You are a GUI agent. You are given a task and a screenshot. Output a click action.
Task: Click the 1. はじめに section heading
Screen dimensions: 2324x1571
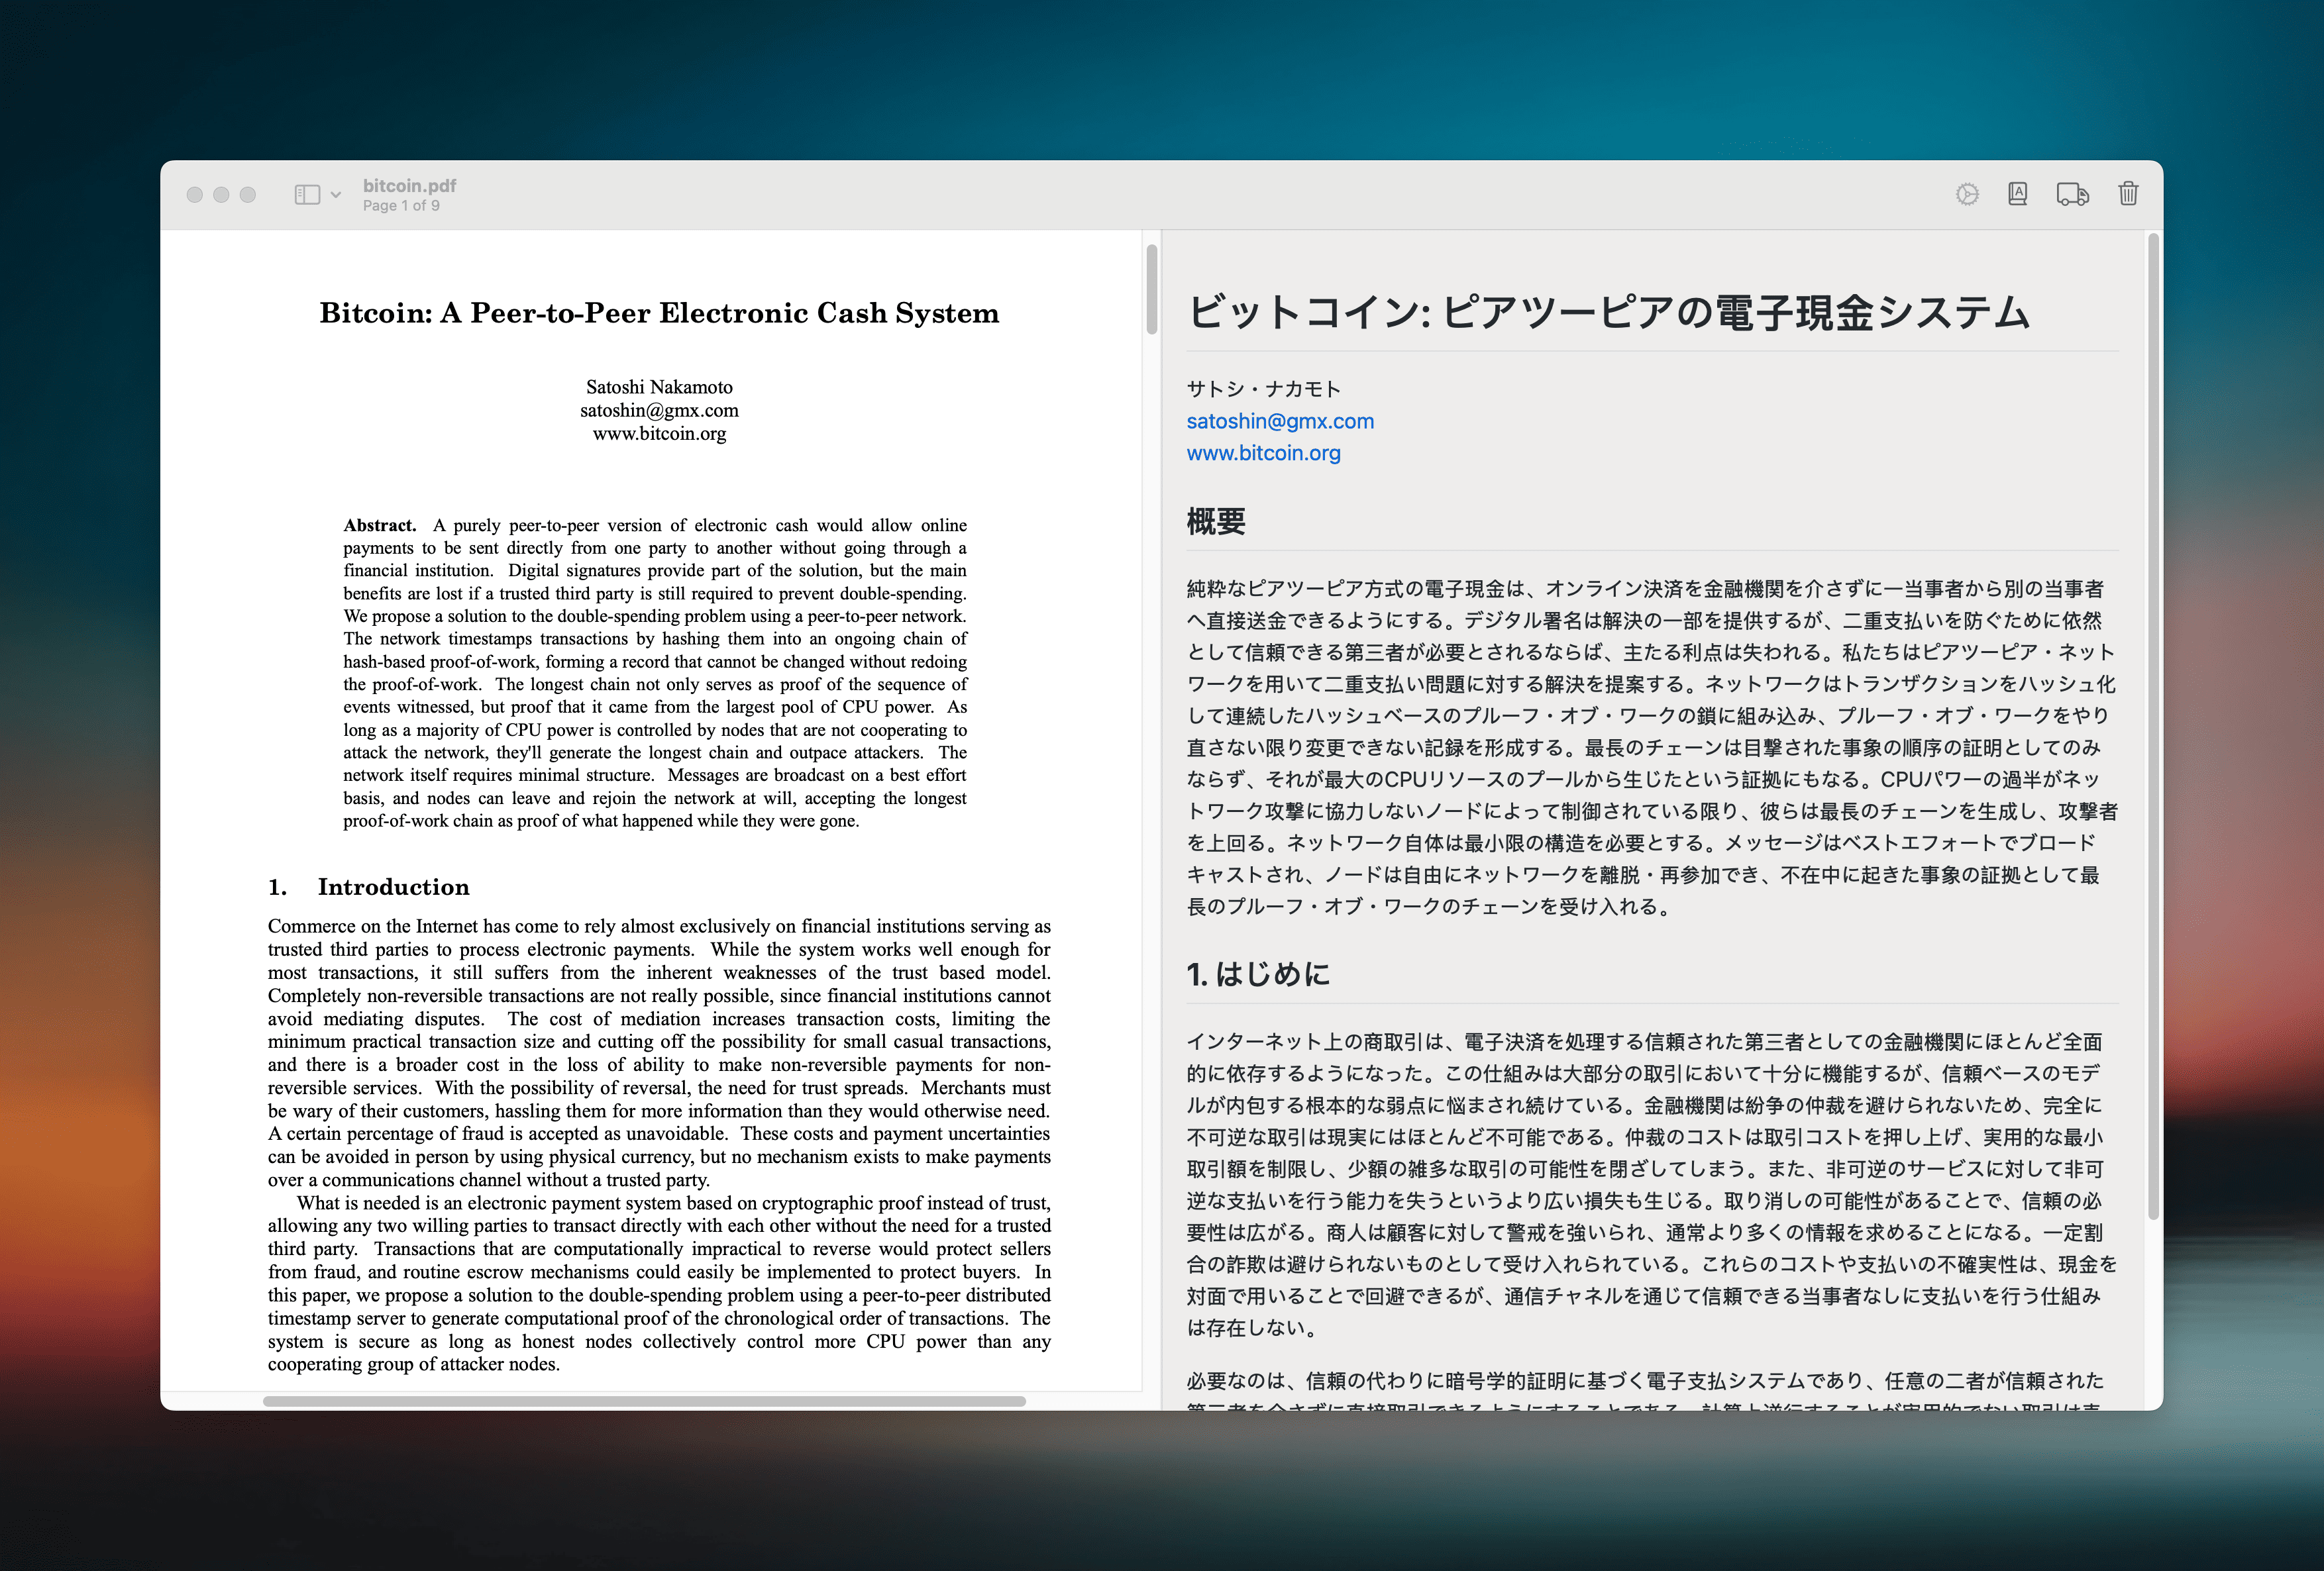(1257, 973)
